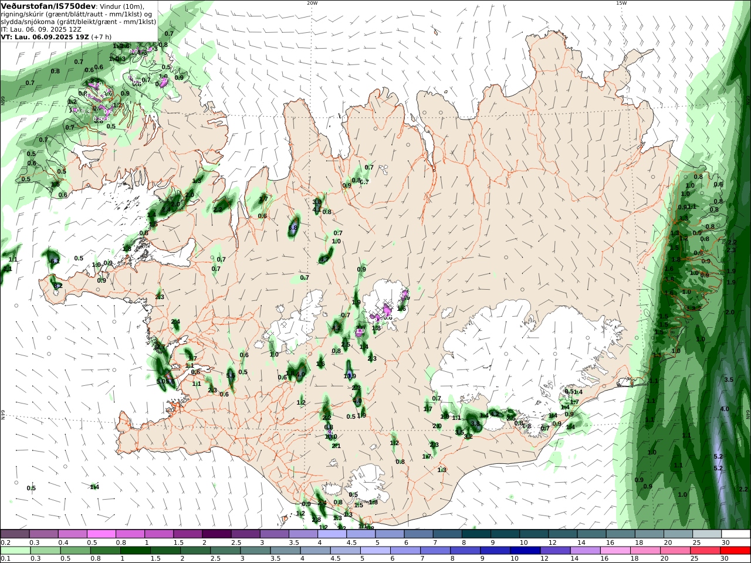Click valid time 'VT: Lau. 06.09.2025 19Z'
Viewport: 751px width, 563px height.
coord(45,37)
